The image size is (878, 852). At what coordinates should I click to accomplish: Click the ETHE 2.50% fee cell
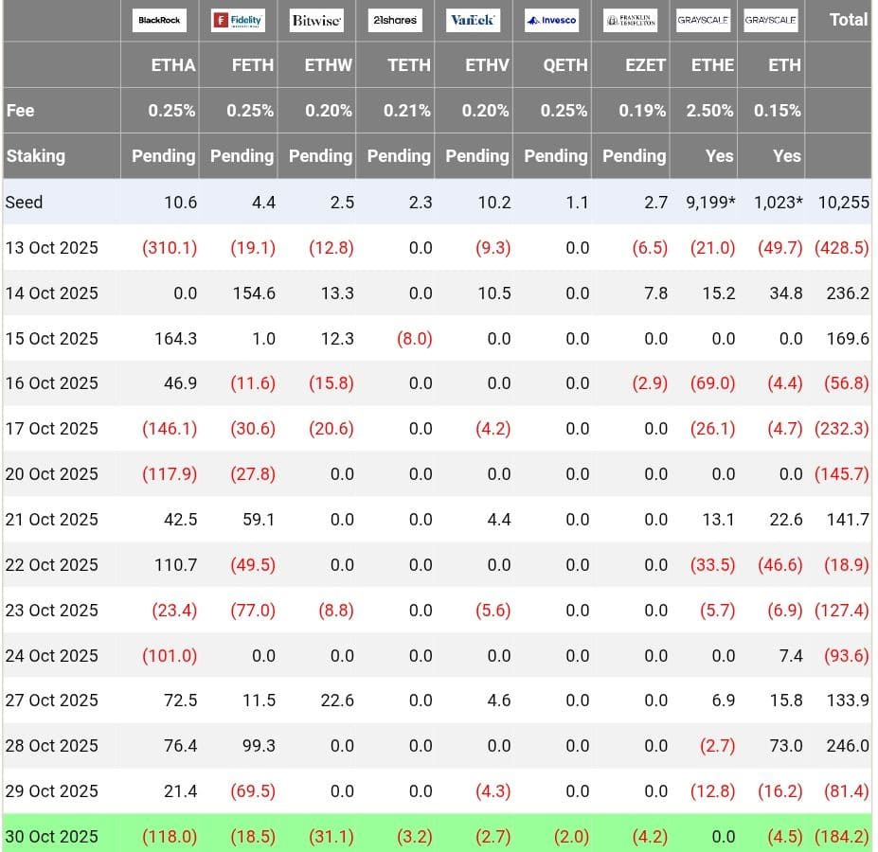(709, 111)
